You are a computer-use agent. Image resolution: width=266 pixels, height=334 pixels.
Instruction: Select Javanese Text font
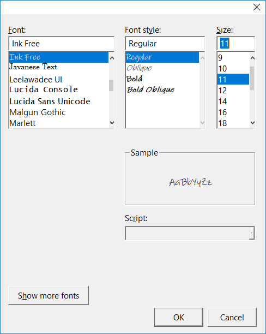coord(59,68)
